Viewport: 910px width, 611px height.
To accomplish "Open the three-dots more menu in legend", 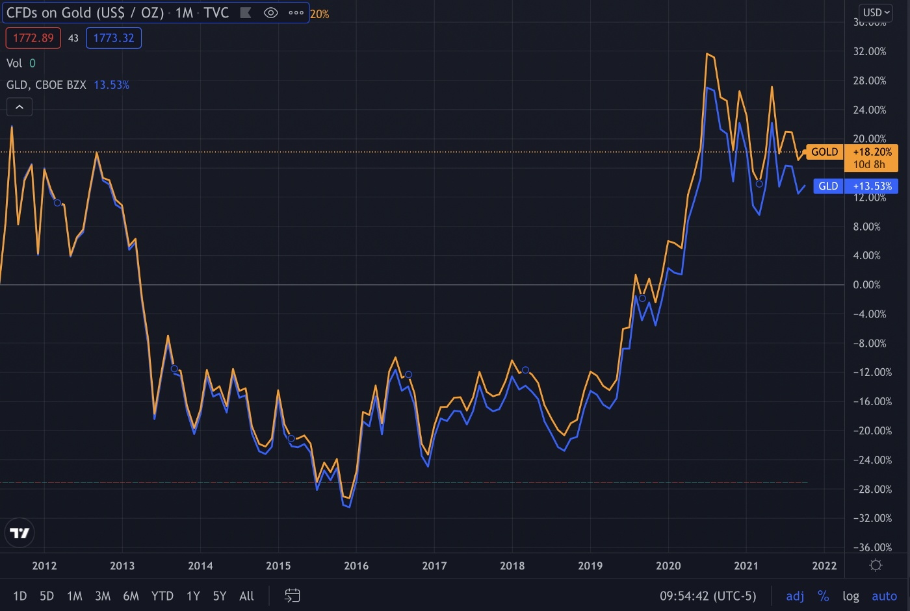I will click(x=296, y=13).
